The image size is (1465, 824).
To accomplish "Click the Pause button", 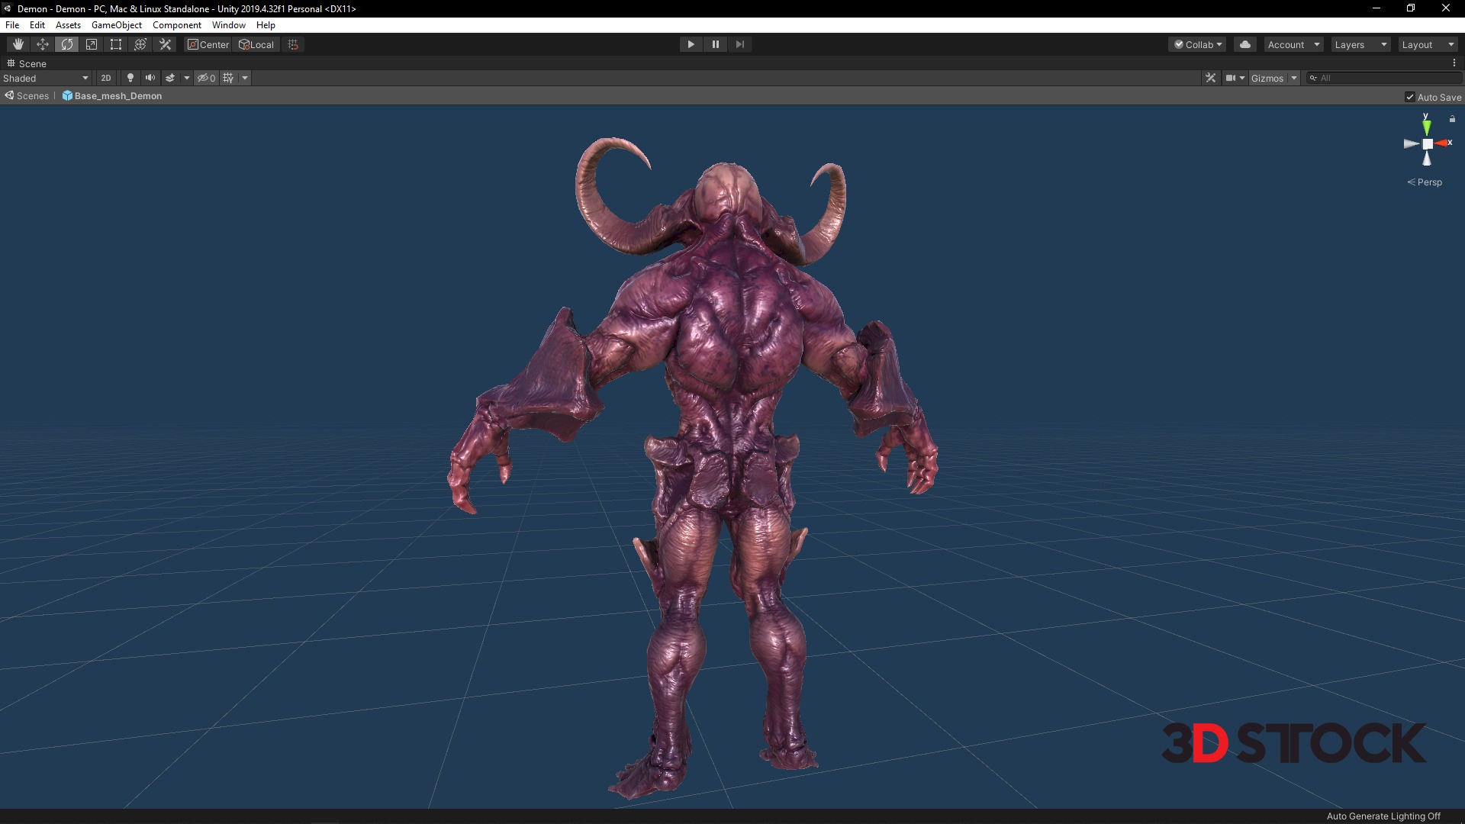I will (715, 44).
